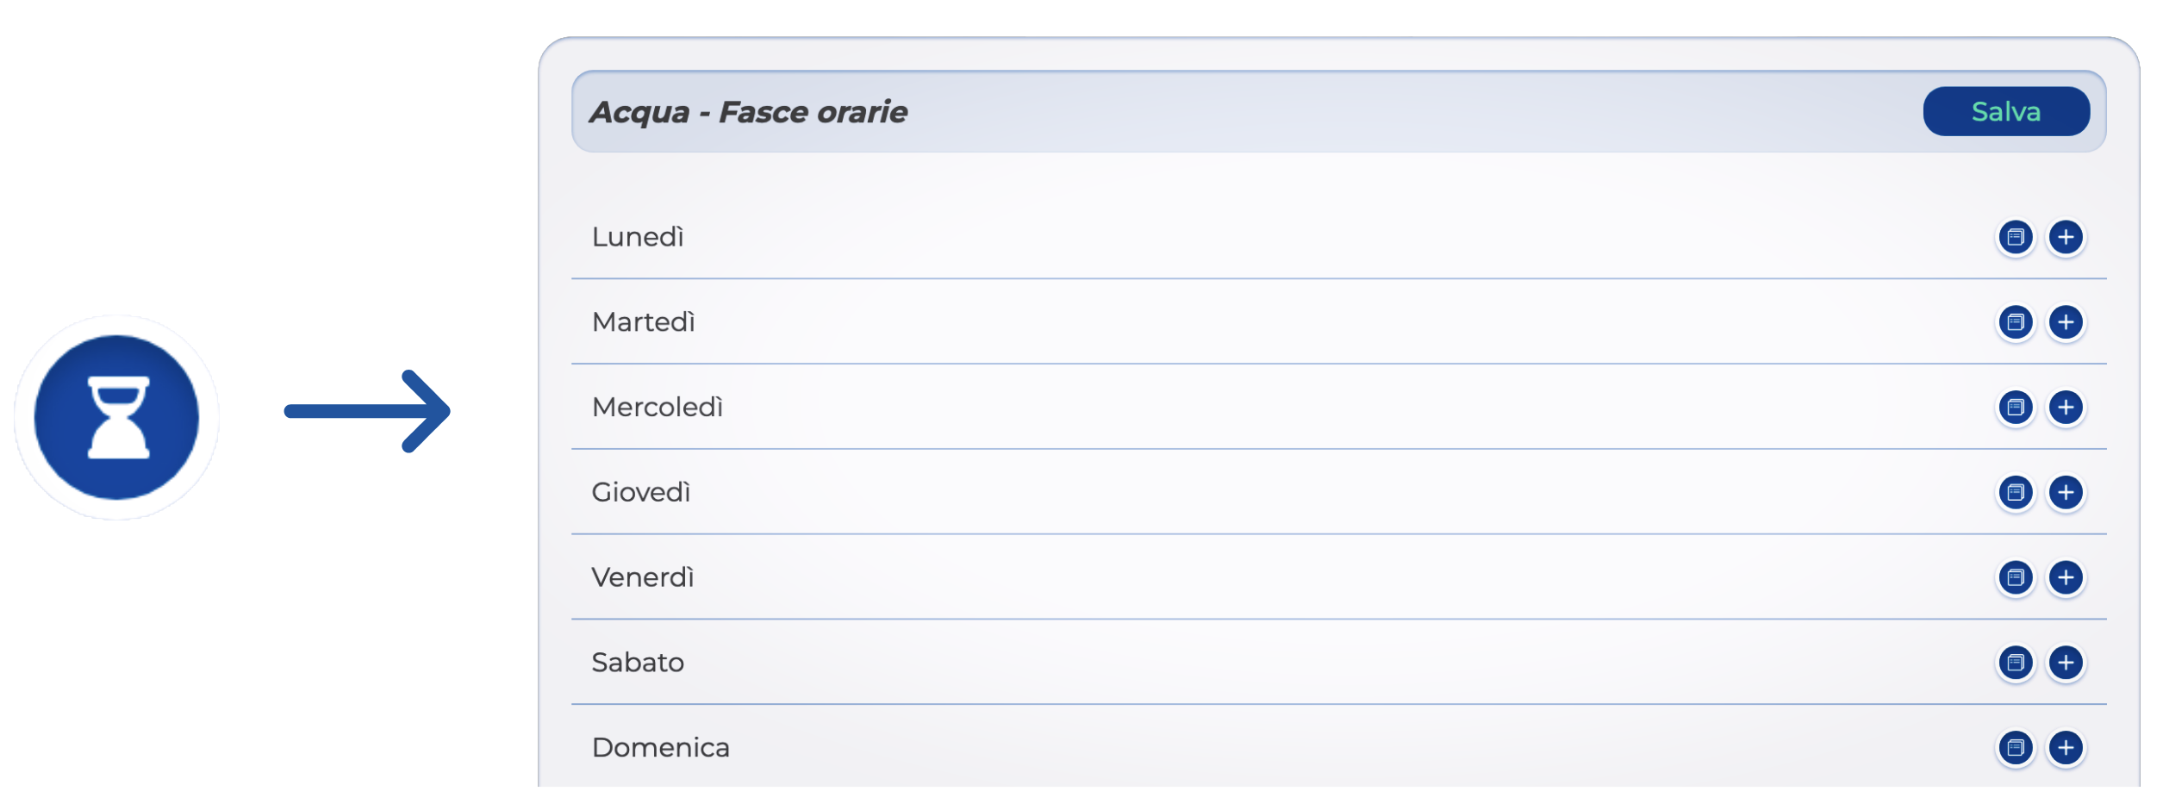This screenshot has width=2163, height=810.
Task: Click the copy icon on Giovedì row
Action: tap(2016, 492)
